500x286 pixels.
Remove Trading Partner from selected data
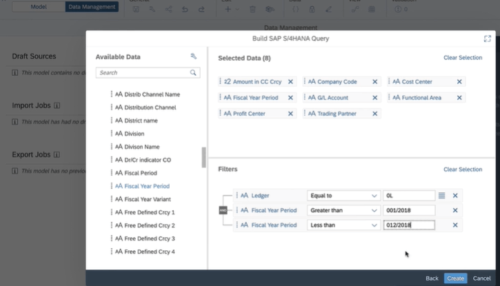click(x=374, y=114)
